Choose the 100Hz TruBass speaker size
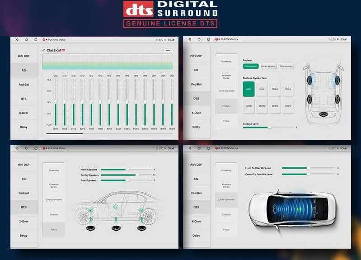 pyautogui.click(x=275, y=89)
